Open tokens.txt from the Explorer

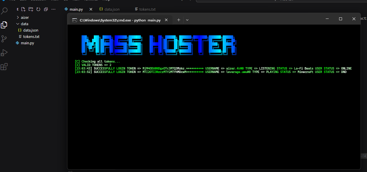31,36
